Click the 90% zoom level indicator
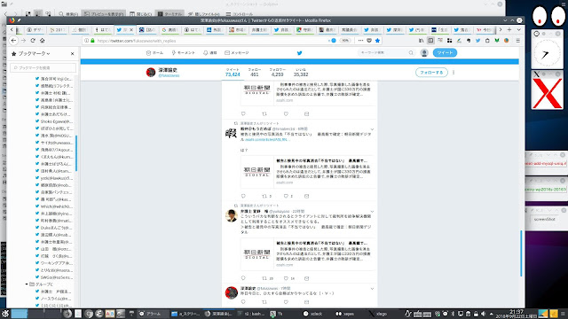 345,41
